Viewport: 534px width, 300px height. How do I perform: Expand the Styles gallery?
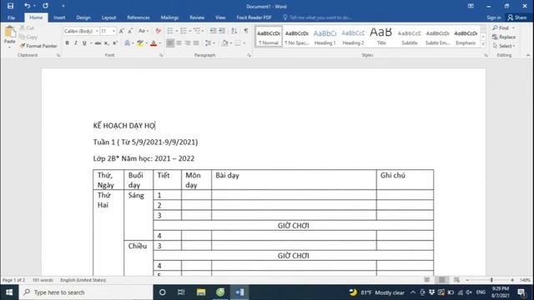click(x=483, y=44)
